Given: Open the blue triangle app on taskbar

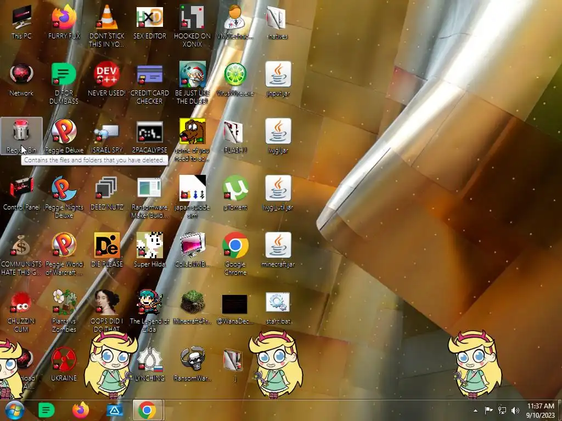Looking at the screenshot, I should [x=114, y=410].
